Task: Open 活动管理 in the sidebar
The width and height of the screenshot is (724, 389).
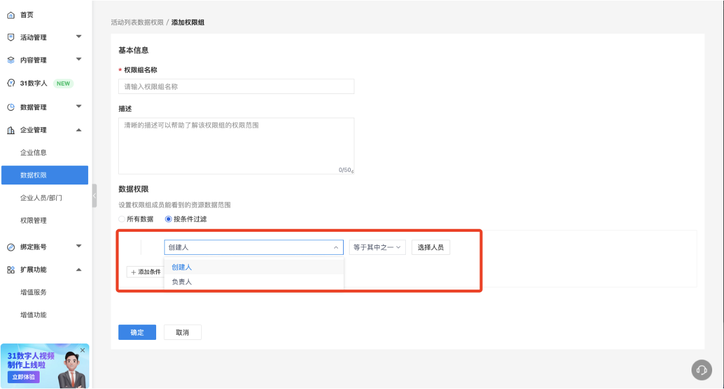Action: pyautogui.click(x=33, y=37)
